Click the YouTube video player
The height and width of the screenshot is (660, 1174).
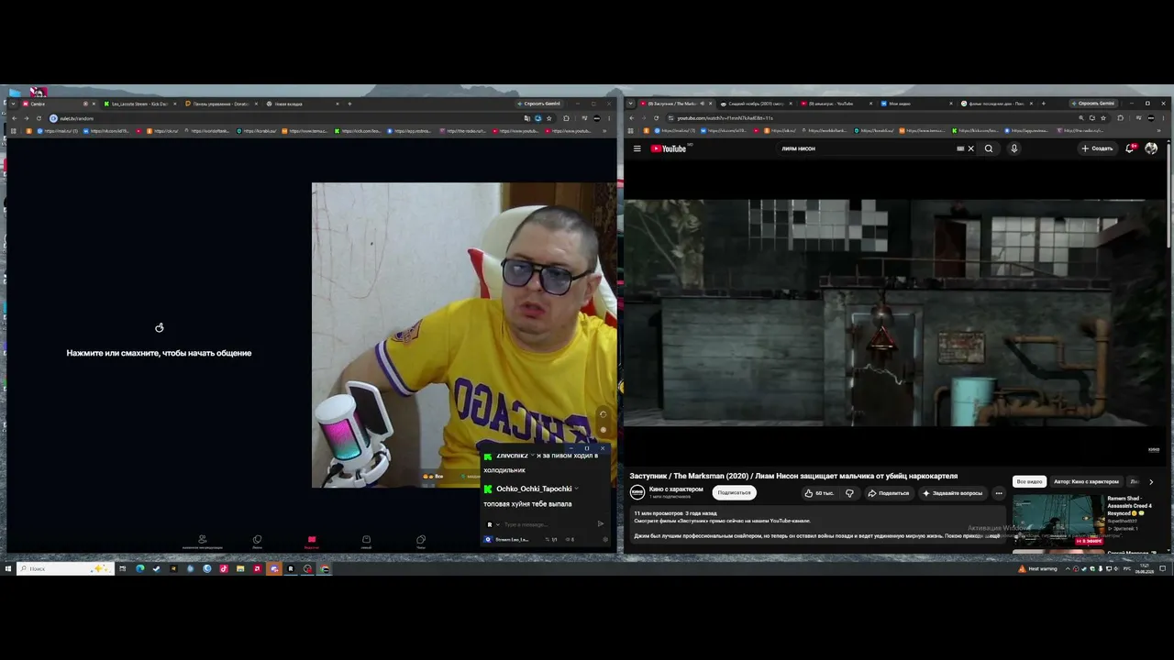[x=895, y=313]
